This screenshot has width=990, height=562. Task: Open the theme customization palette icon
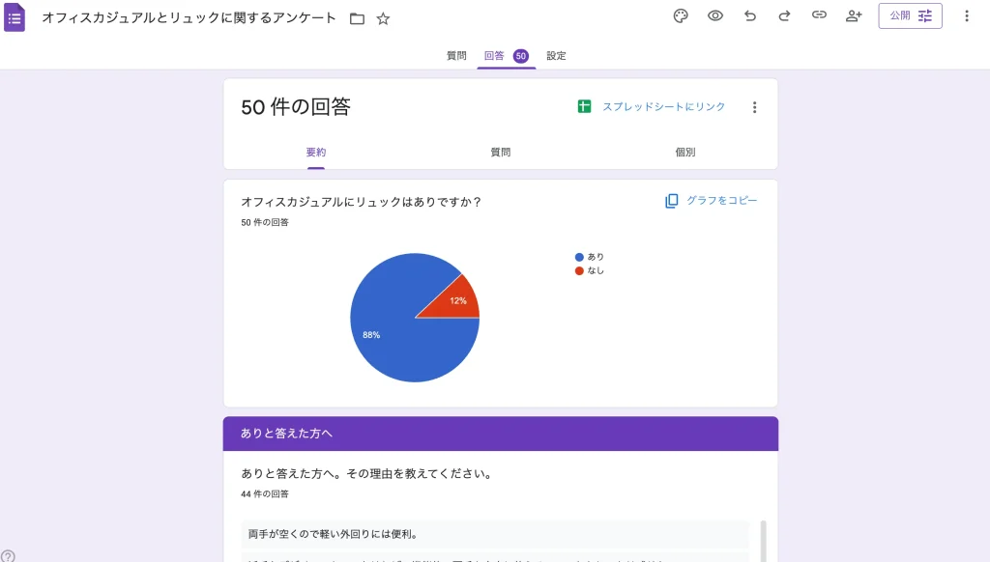[x=682, y=15]
